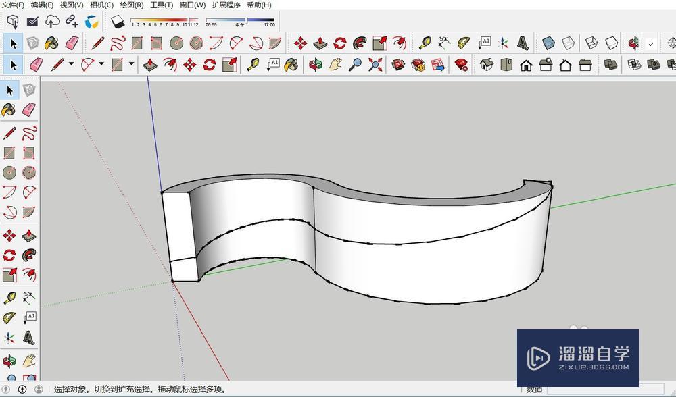Click the cube with down-arrow icon

coord(13,21)
